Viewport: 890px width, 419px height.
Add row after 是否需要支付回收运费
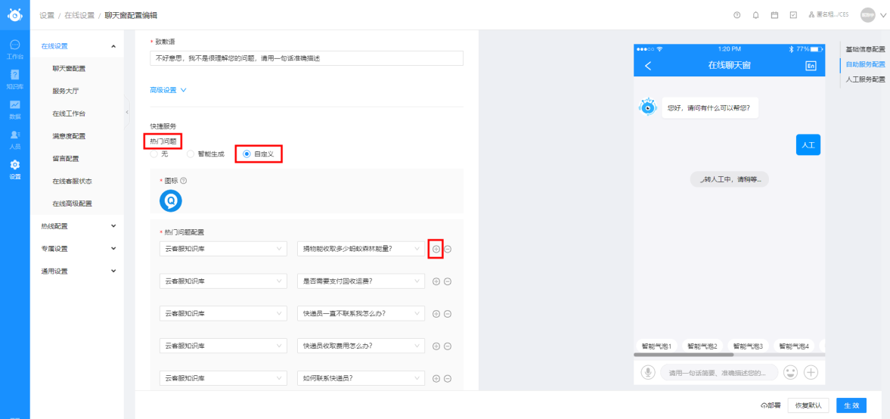tap(436, 281)
